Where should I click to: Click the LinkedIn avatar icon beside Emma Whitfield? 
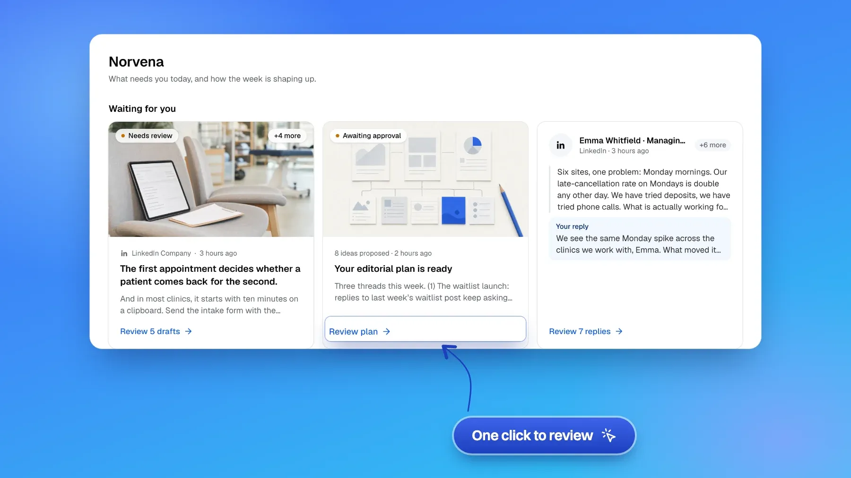[x=560, y=145]
